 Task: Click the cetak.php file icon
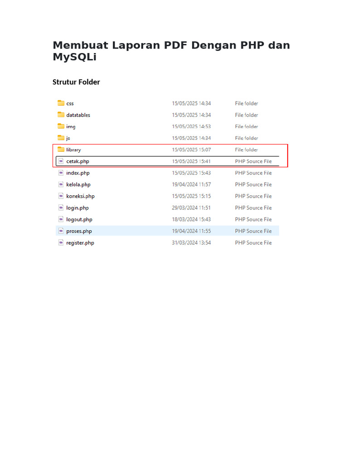click(61, 161)
